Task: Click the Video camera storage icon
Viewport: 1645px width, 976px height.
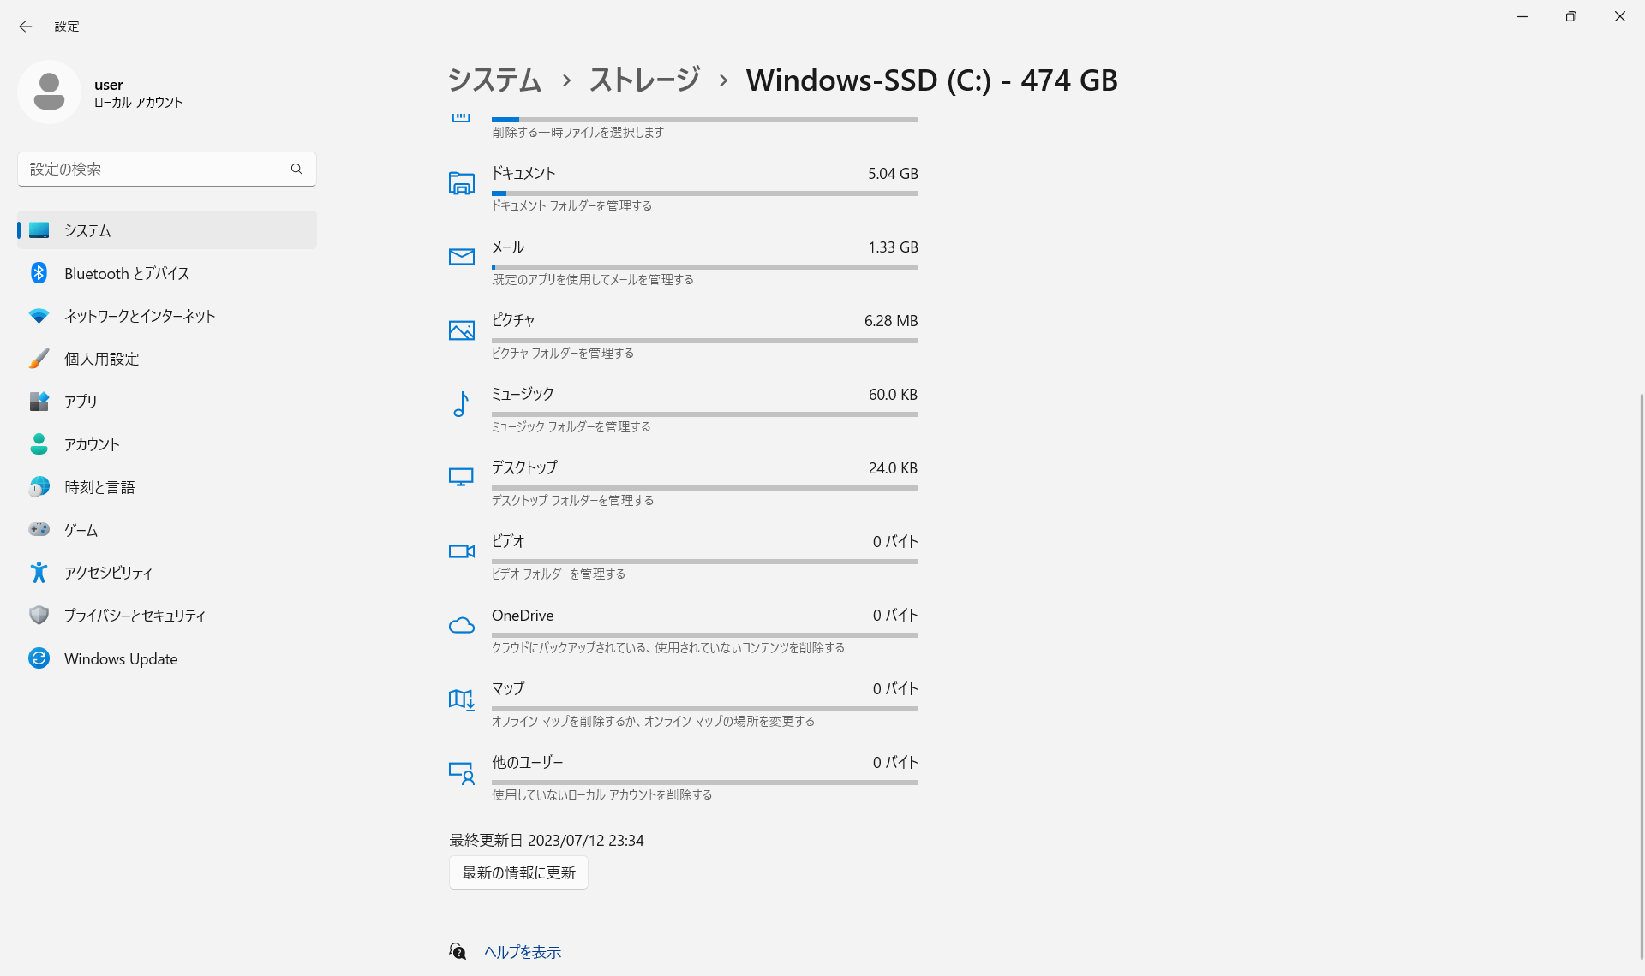Action: (461, 550)
